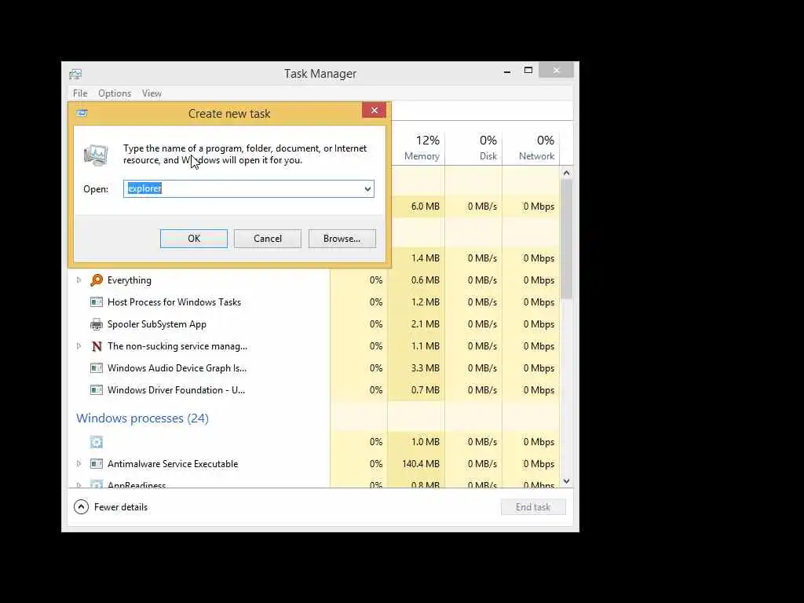The width and height of the screenshot is (804, 603).
Task: Click the Antimalware Service Executable icon
Action: point(97,464)
